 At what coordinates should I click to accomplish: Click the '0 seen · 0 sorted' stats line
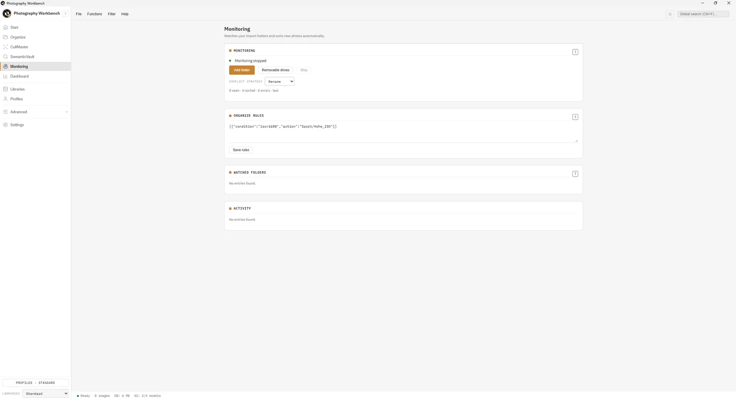(x=254, y=91)
